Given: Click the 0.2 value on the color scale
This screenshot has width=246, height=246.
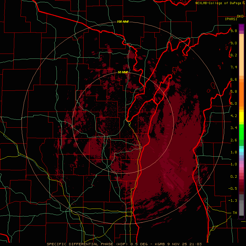Looking at the screenshot, I should tap(234, 177).
